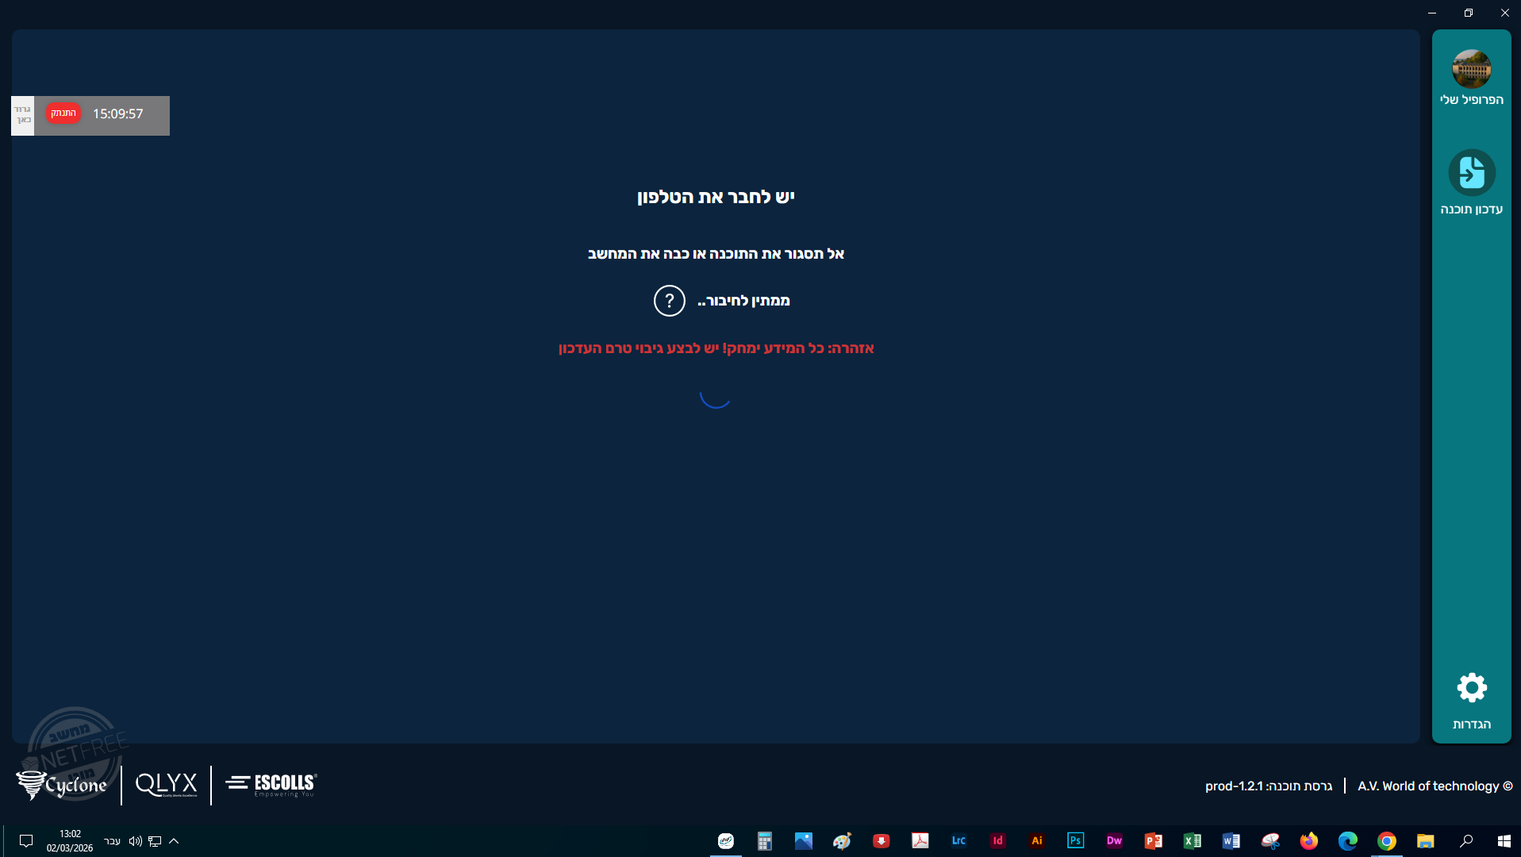
Task: Launch Firefox from the taskbar
Action: (1309, 841)
